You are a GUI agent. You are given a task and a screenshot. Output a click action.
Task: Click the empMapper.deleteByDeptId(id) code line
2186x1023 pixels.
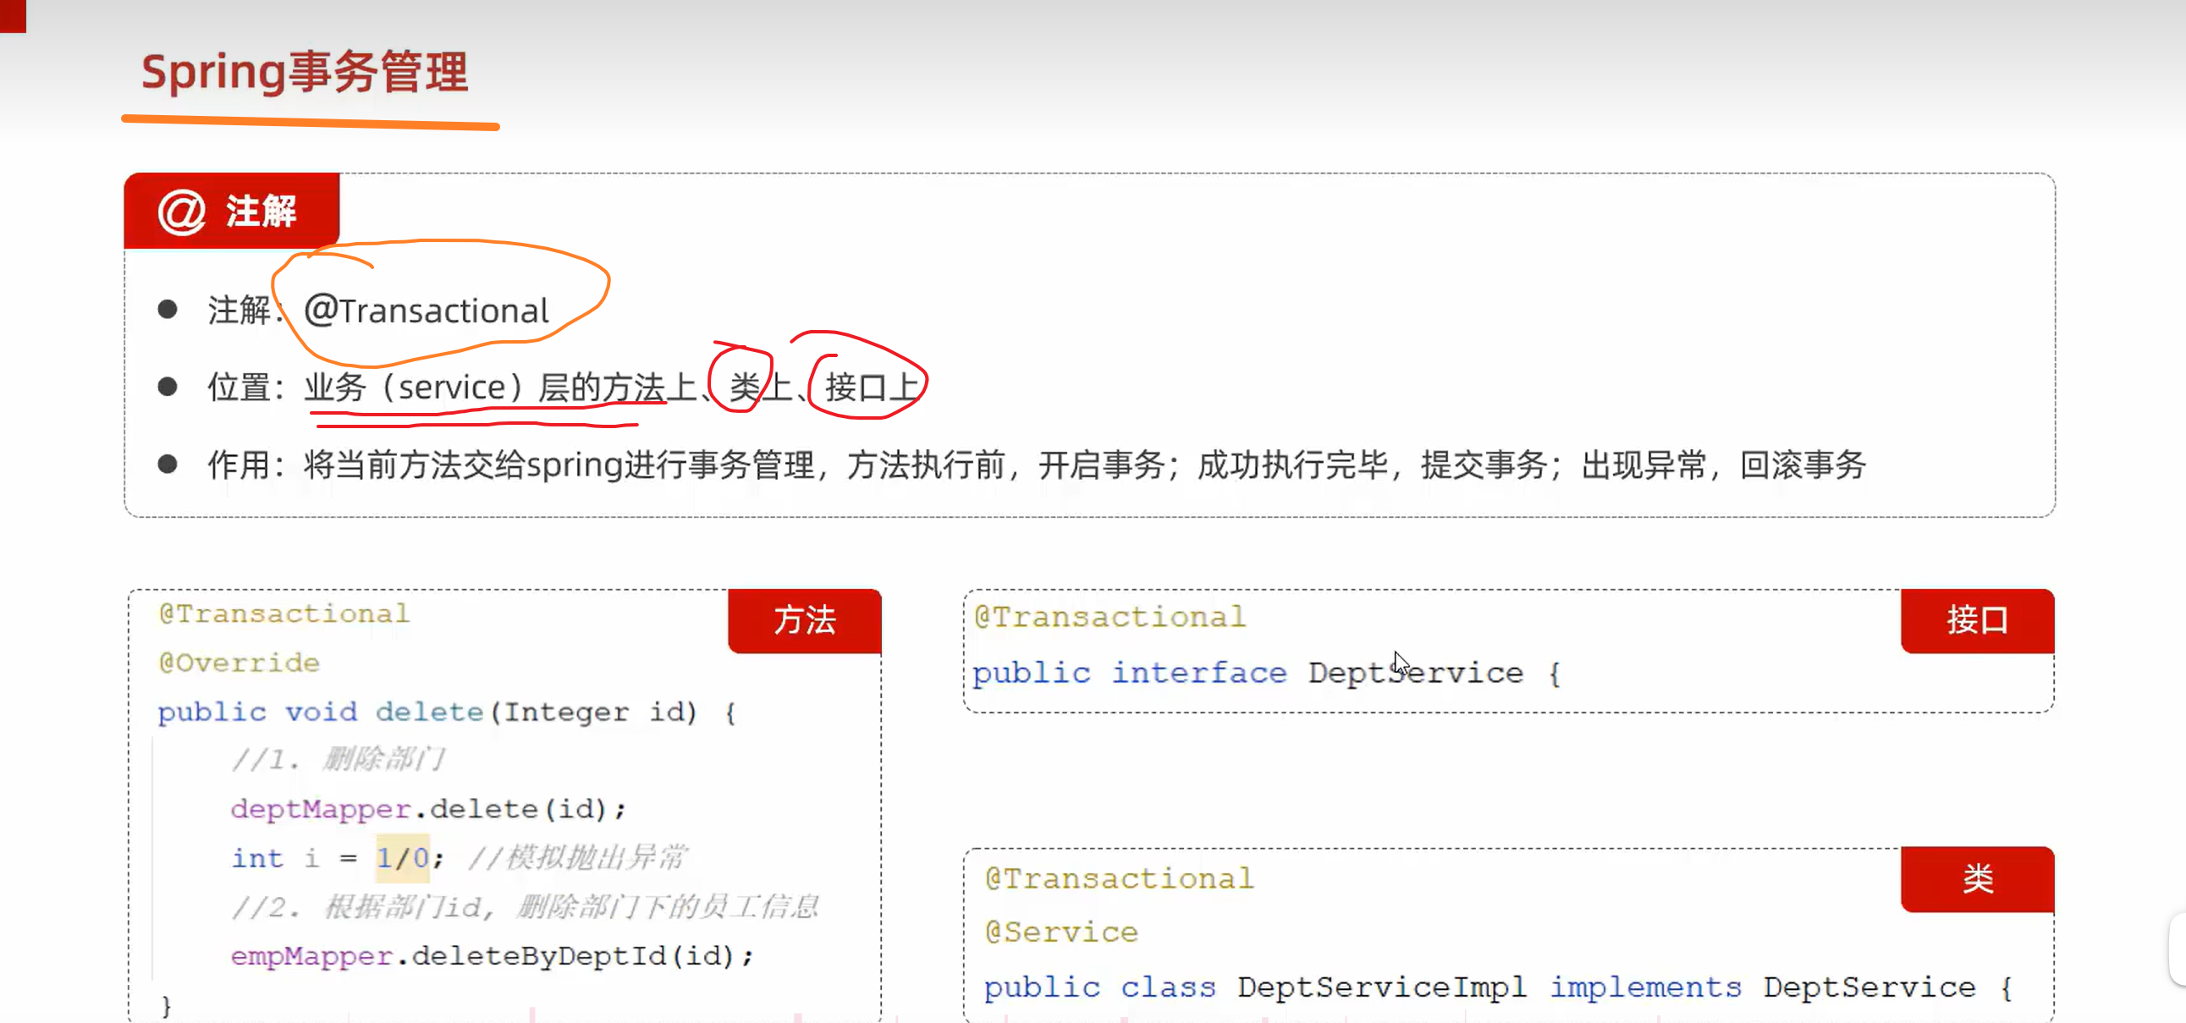[x=492, y=956]
